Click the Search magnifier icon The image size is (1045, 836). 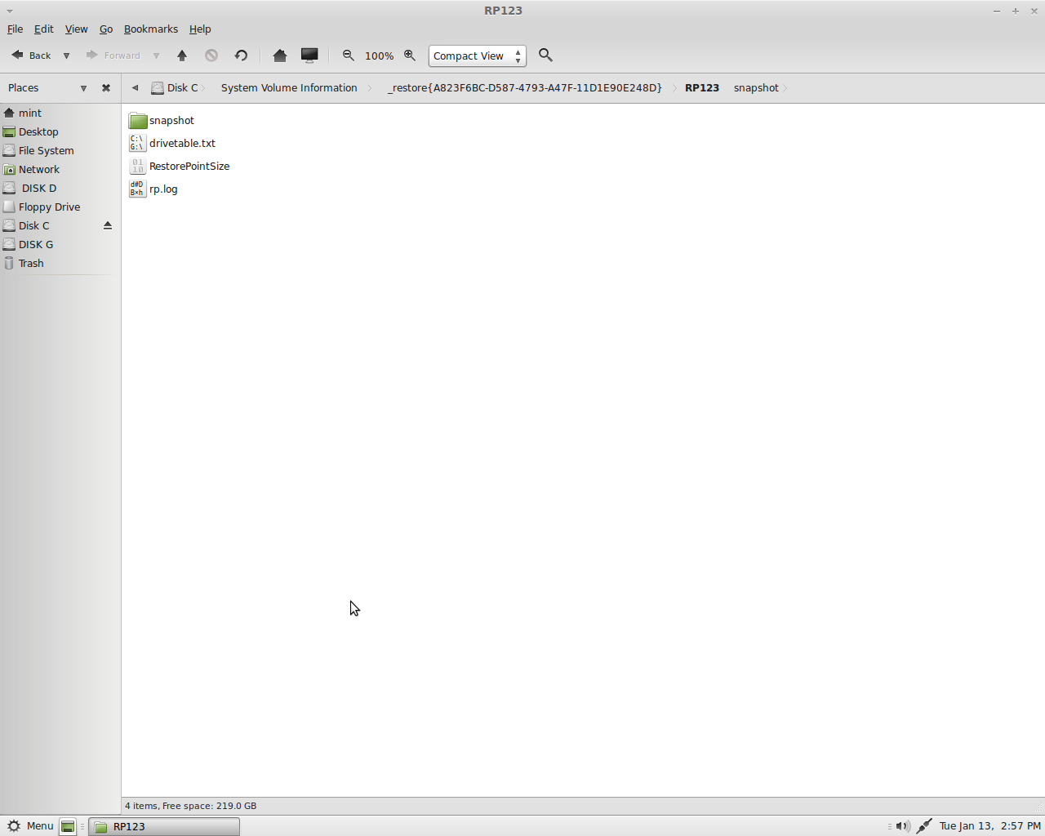[546, 56]
